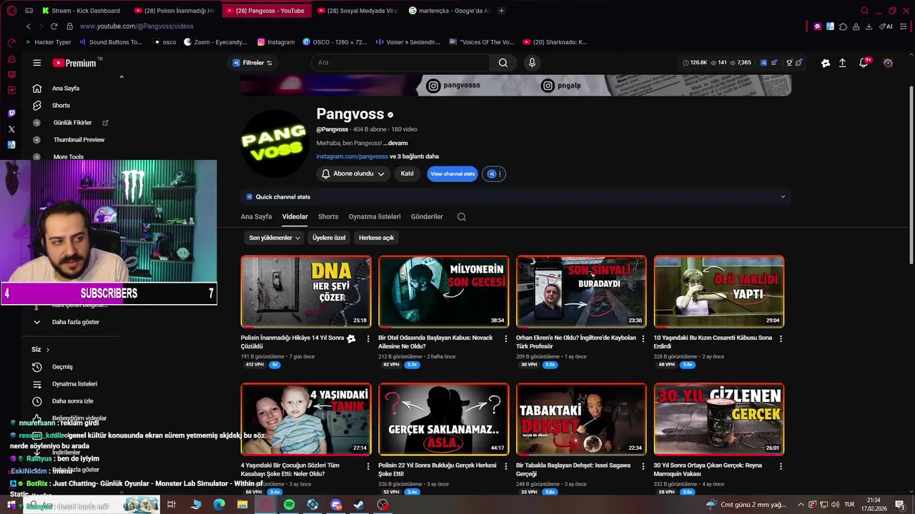This screenshot has height=514, width=915.
Task: Open 'Thumbnail Preview' in the sidebar
Action: [79, 140]
